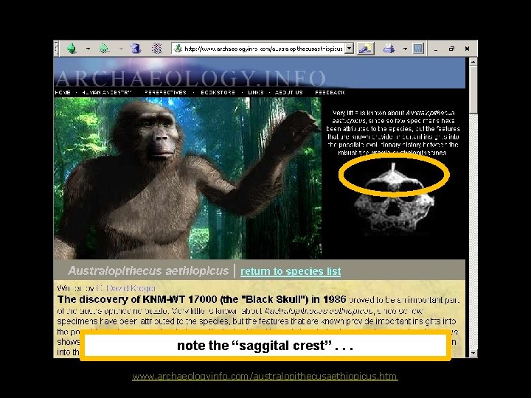This screenshot has height=398, width=531.
Task: Open the Back history dropdown arrow
Action: coord(88,49)
